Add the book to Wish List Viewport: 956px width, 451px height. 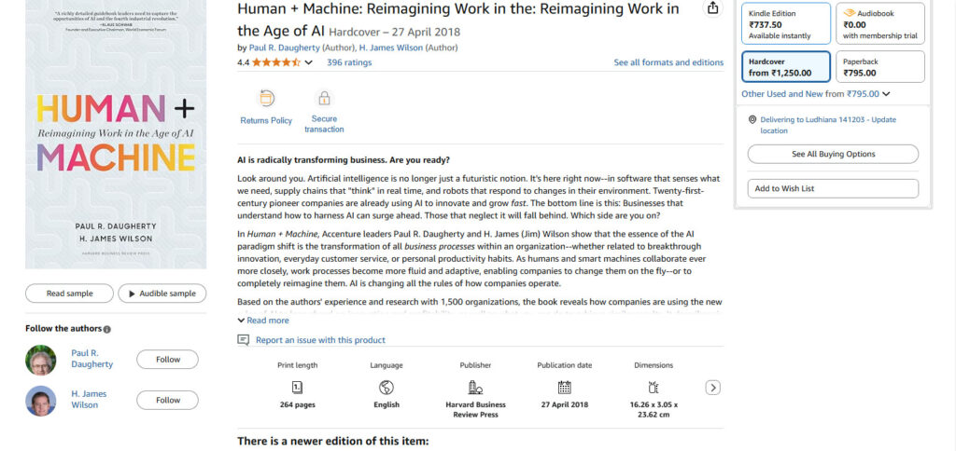click(833, 188)
